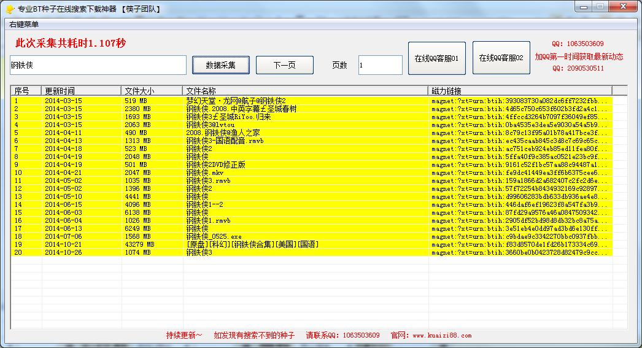Click 加QQ第一时间获取最新动态 notice

point(579,56)
